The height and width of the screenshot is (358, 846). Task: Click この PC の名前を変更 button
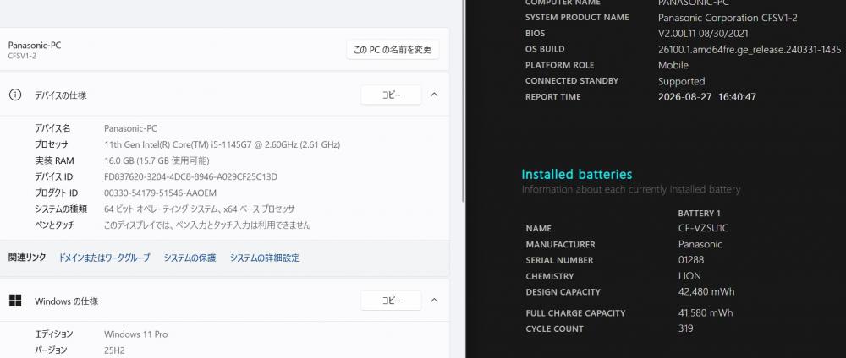(393, 50)
